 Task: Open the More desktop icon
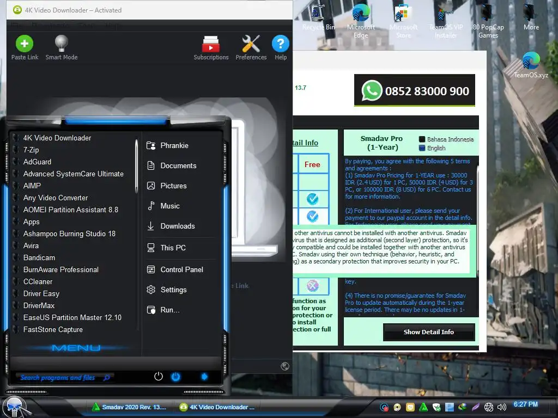pyautogui.click(x=531, y=18)
